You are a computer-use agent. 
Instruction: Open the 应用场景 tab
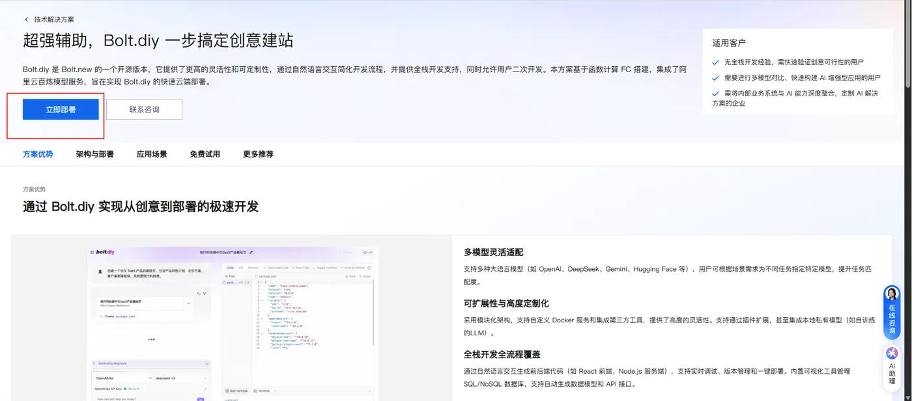click(x=152, y=154)
